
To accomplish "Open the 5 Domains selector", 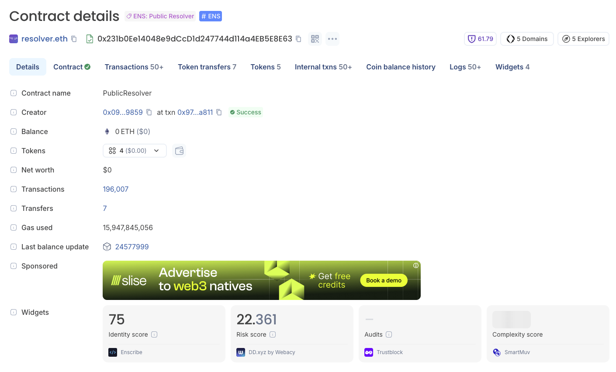I will (527, 38).
